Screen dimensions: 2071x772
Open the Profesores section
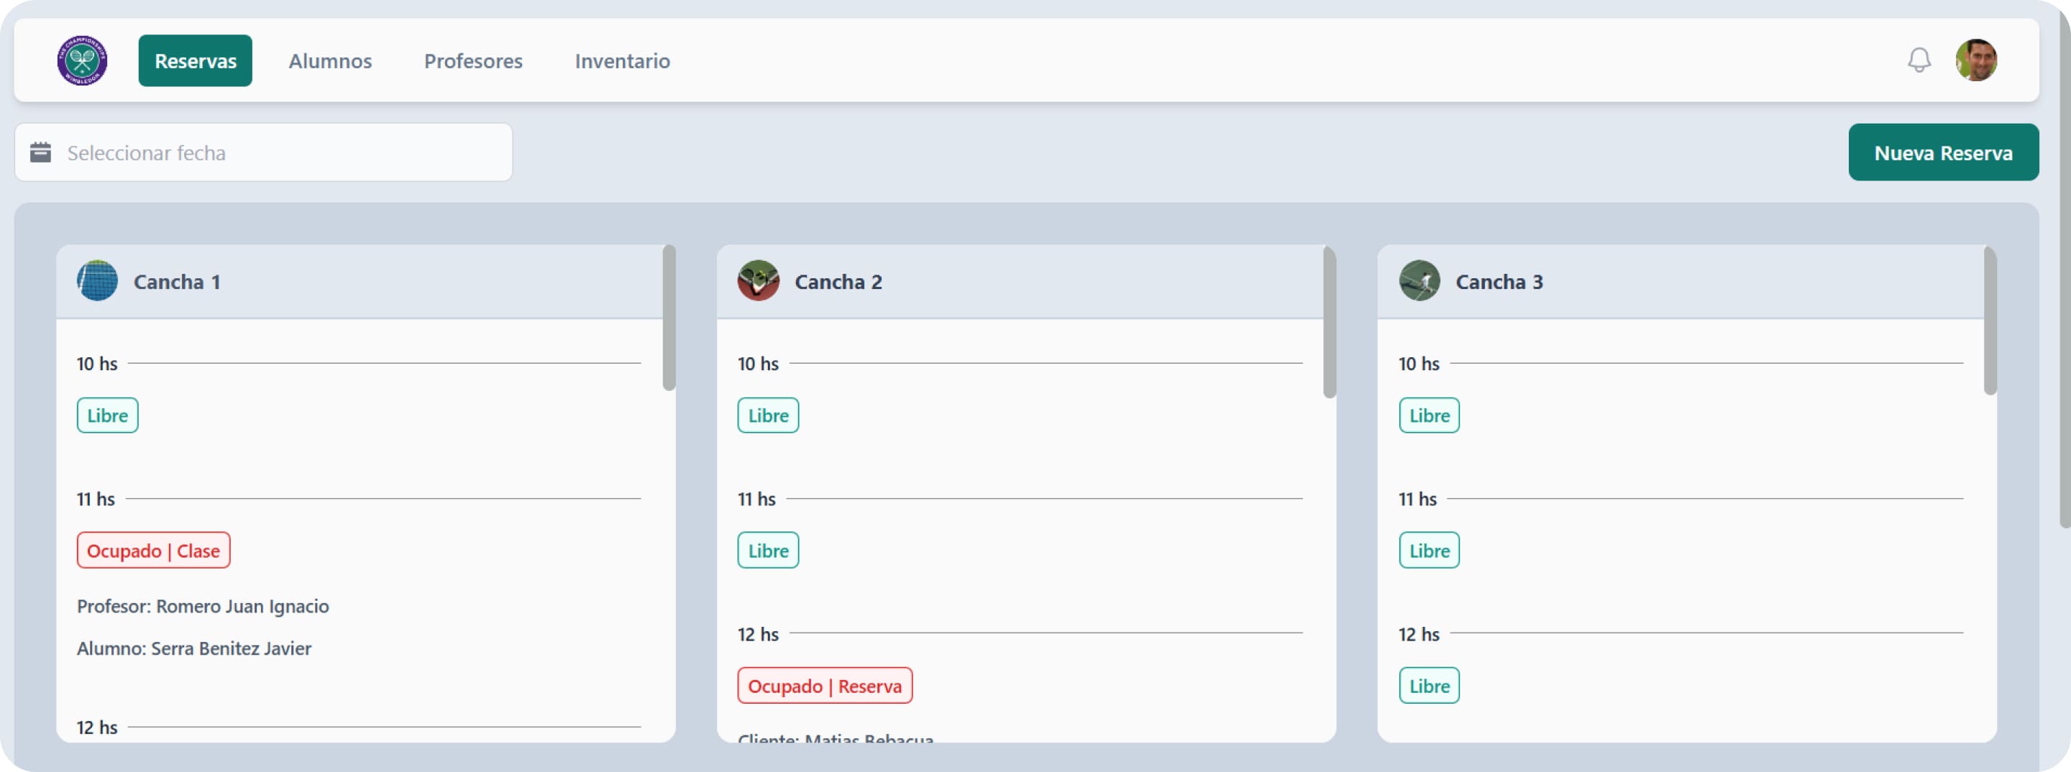[472, 61]
